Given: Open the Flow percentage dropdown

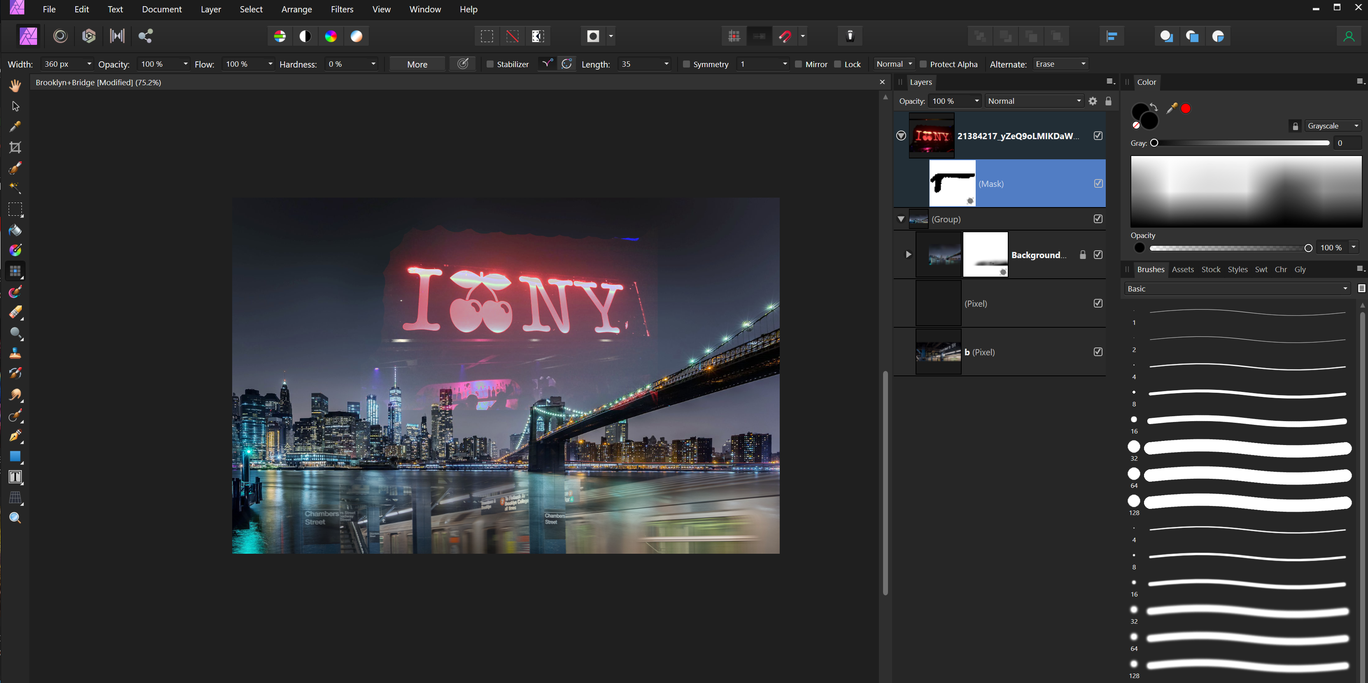Looking at the screenshot, I should 270,64.
